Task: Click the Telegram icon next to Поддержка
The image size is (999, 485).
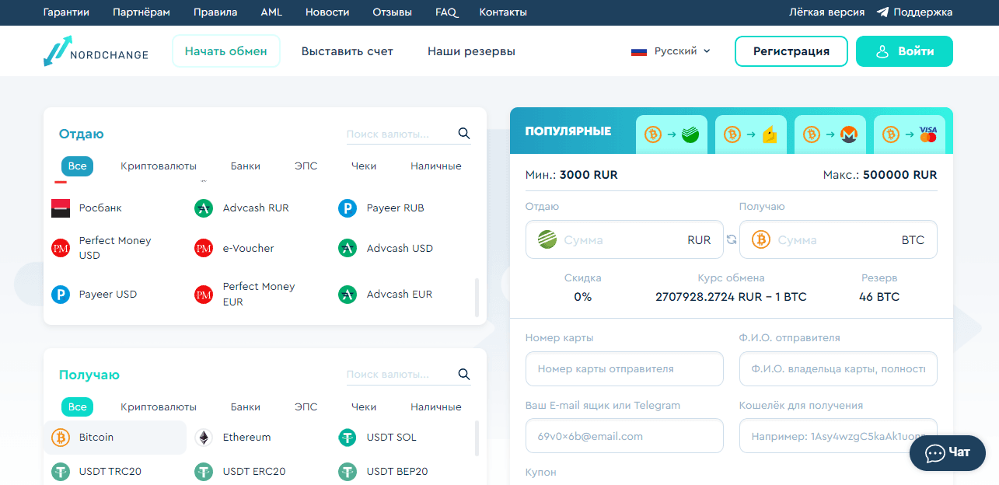Action: click(x=882, y=12)
